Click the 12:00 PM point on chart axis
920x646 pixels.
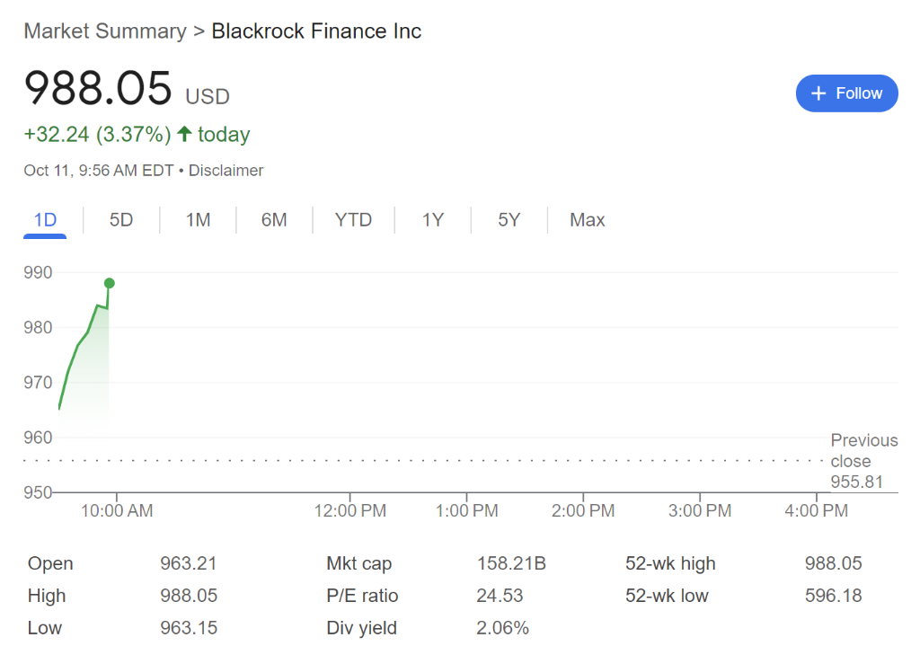[x=350, y=510]
